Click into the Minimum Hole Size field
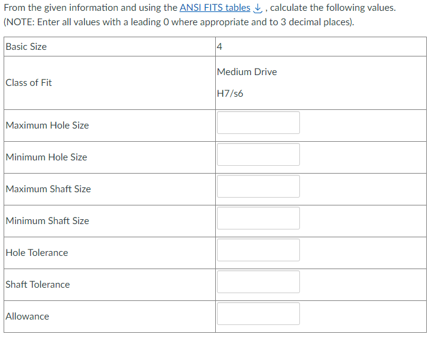Image resolution: width=431 pixels, height=337 pixels. [258, 155]
